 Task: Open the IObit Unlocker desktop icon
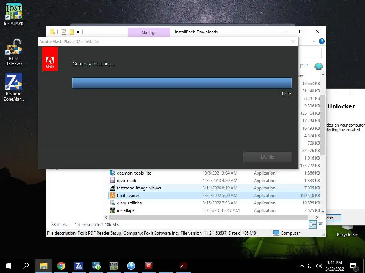coord(14,53)
